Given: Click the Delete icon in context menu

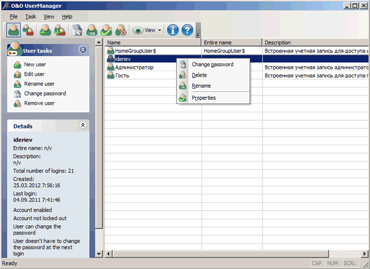Looking at the screenshot, I should (x=183, y=75).
